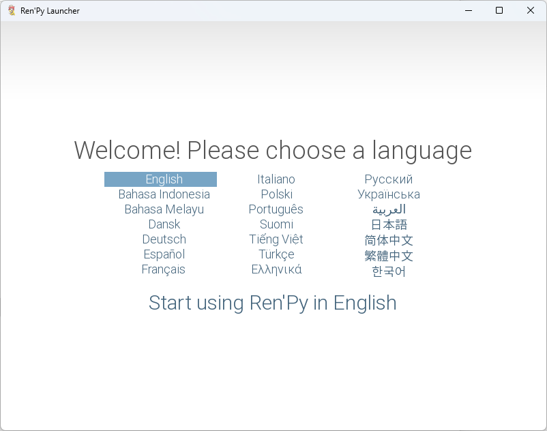Choose 한국어 (Korean) language
The height and width of the screenshot is (431, 547).
pyautogui.click(x=389, y=271)
